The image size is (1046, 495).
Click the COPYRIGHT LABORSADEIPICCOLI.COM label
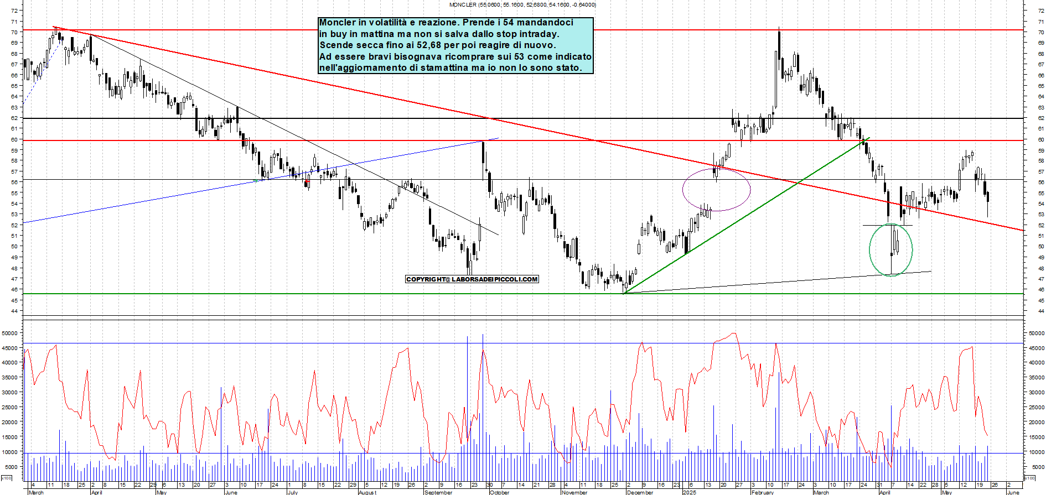(x=472, y=279)
